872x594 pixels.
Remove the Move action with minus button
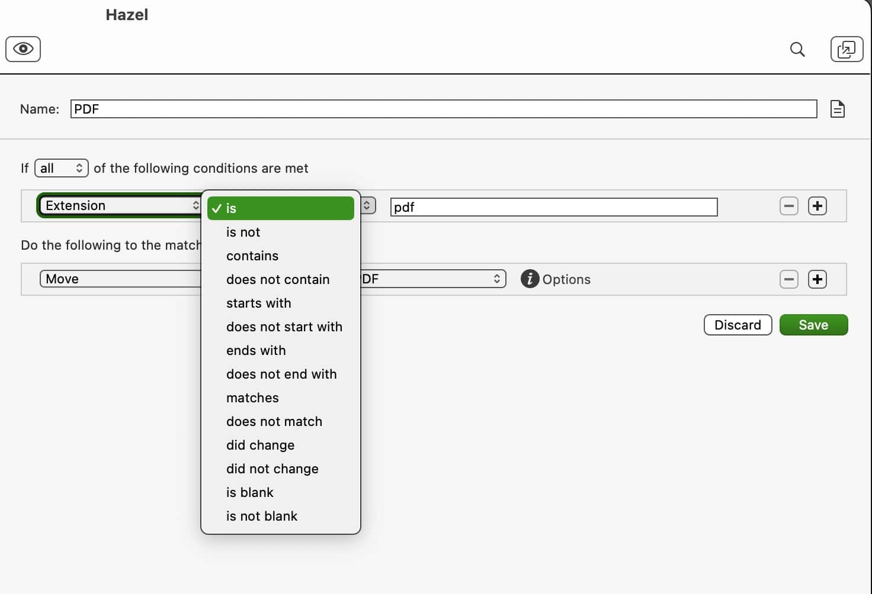pos(788,279)
